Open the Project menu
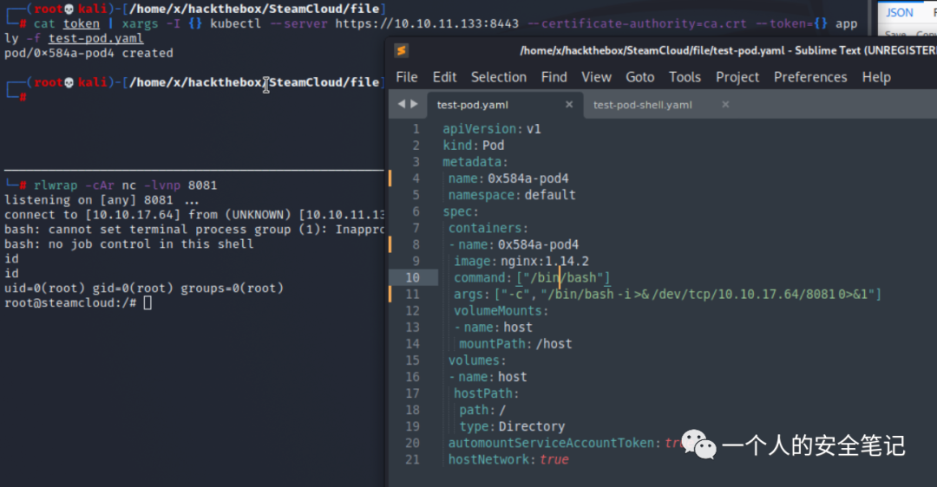Screen dimensions: 937x487 (x=737, y=77)
